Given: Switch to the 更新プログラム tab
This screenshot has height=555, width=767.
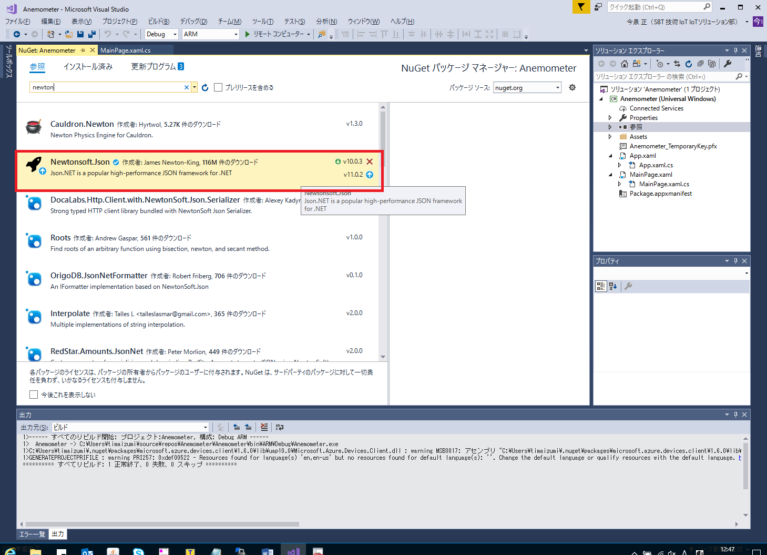Looking at the screenshot, I should (x=157, y=67).
